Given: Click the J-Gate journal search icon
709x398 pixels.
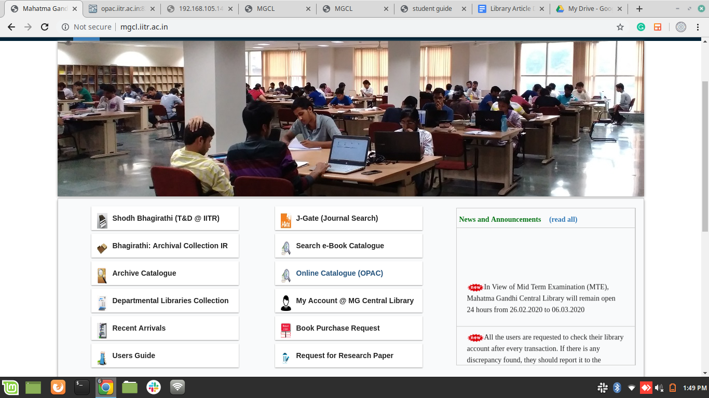Looking at the screenshot, I should [x=285, y=220].
